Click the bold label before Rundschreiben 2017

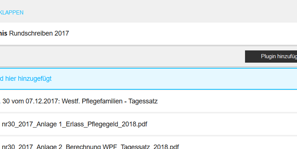4,33
